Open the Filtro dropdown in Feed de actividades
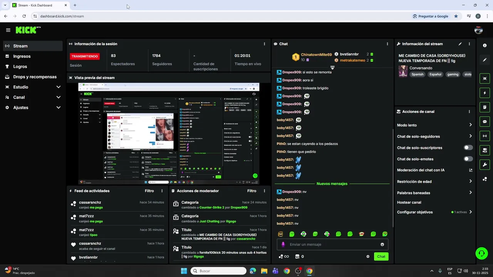This screenshot has height=277, width=493. point(149,191)
